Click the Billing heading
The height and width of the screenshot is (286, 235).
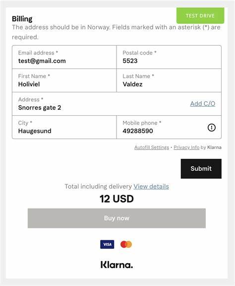click(22, 19)
